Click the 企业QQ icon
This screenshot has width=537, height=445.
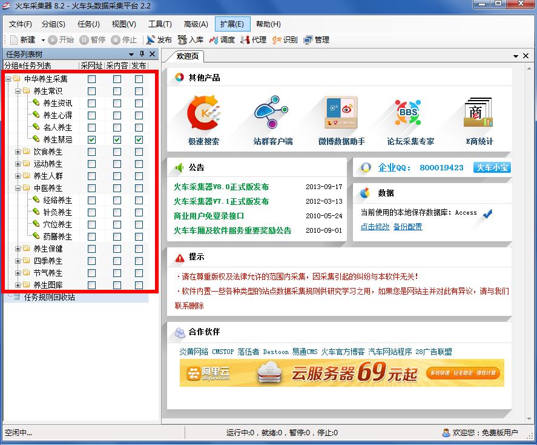(366, 167)
